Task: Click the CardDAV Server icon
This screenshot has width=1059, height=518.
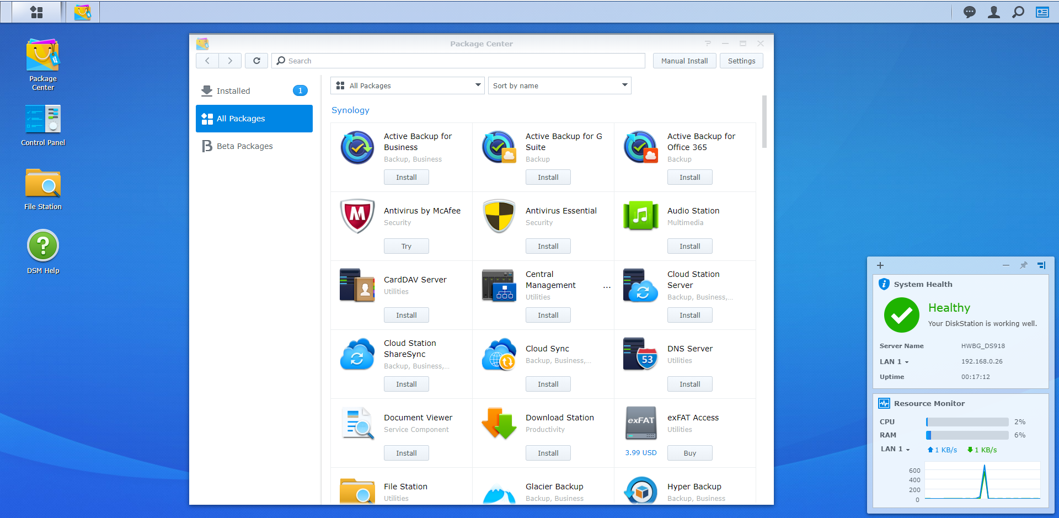Action: tap(357, 285)
